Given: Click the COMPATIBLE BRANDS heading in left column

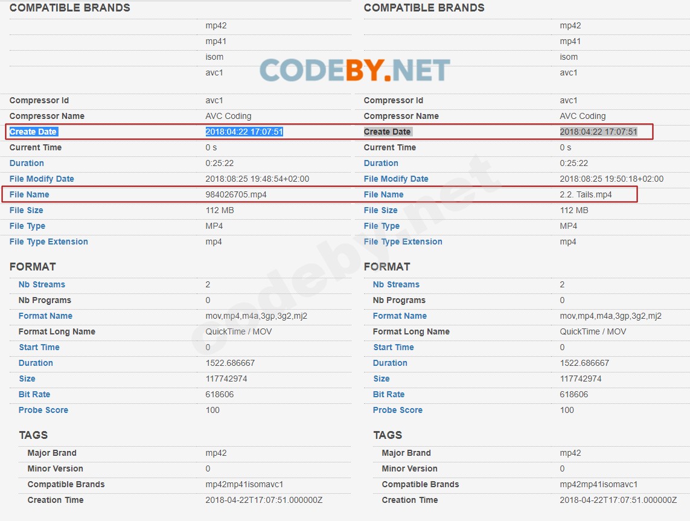Looking at the screenshot, I should 70,8.
